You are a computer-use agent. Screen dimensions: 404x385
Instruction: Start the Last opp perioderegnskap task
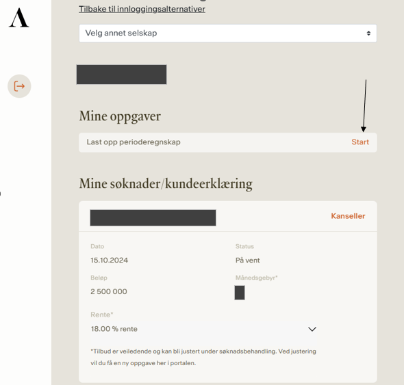[360, 142]
